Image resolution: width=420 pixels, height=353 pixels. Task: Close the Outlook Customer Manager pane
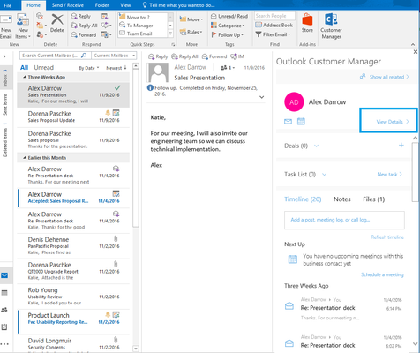pyautogui.click(x=416, y=52)
